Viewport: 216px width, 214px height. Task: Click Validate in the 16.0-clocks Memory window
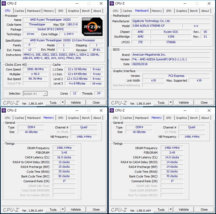76,209
